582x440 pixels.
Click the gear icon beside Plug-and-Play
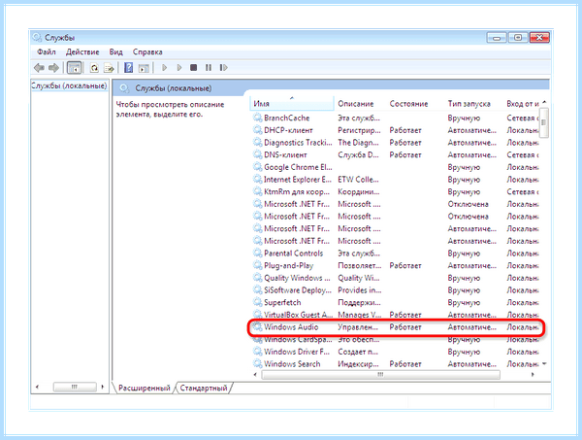(x=258, y=265)
